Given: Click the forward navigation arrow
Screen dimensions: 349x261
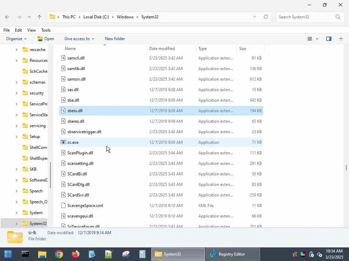Looking at the screenshot, I should (19, 17).
